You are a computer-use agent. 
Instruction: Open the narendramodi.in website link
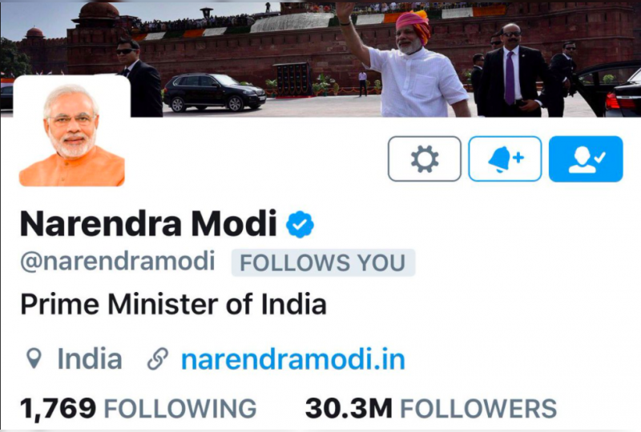click(292, 359)
